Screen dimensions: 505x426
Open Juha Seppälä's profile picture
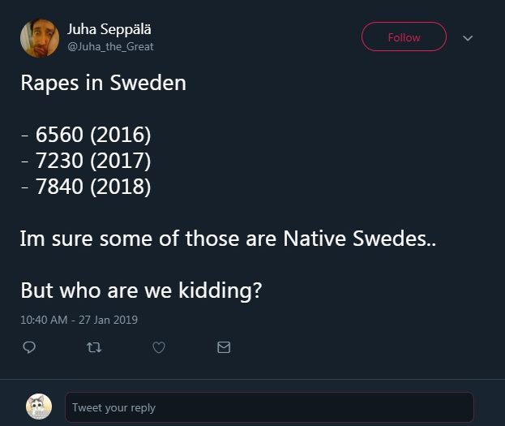point(40,37)
